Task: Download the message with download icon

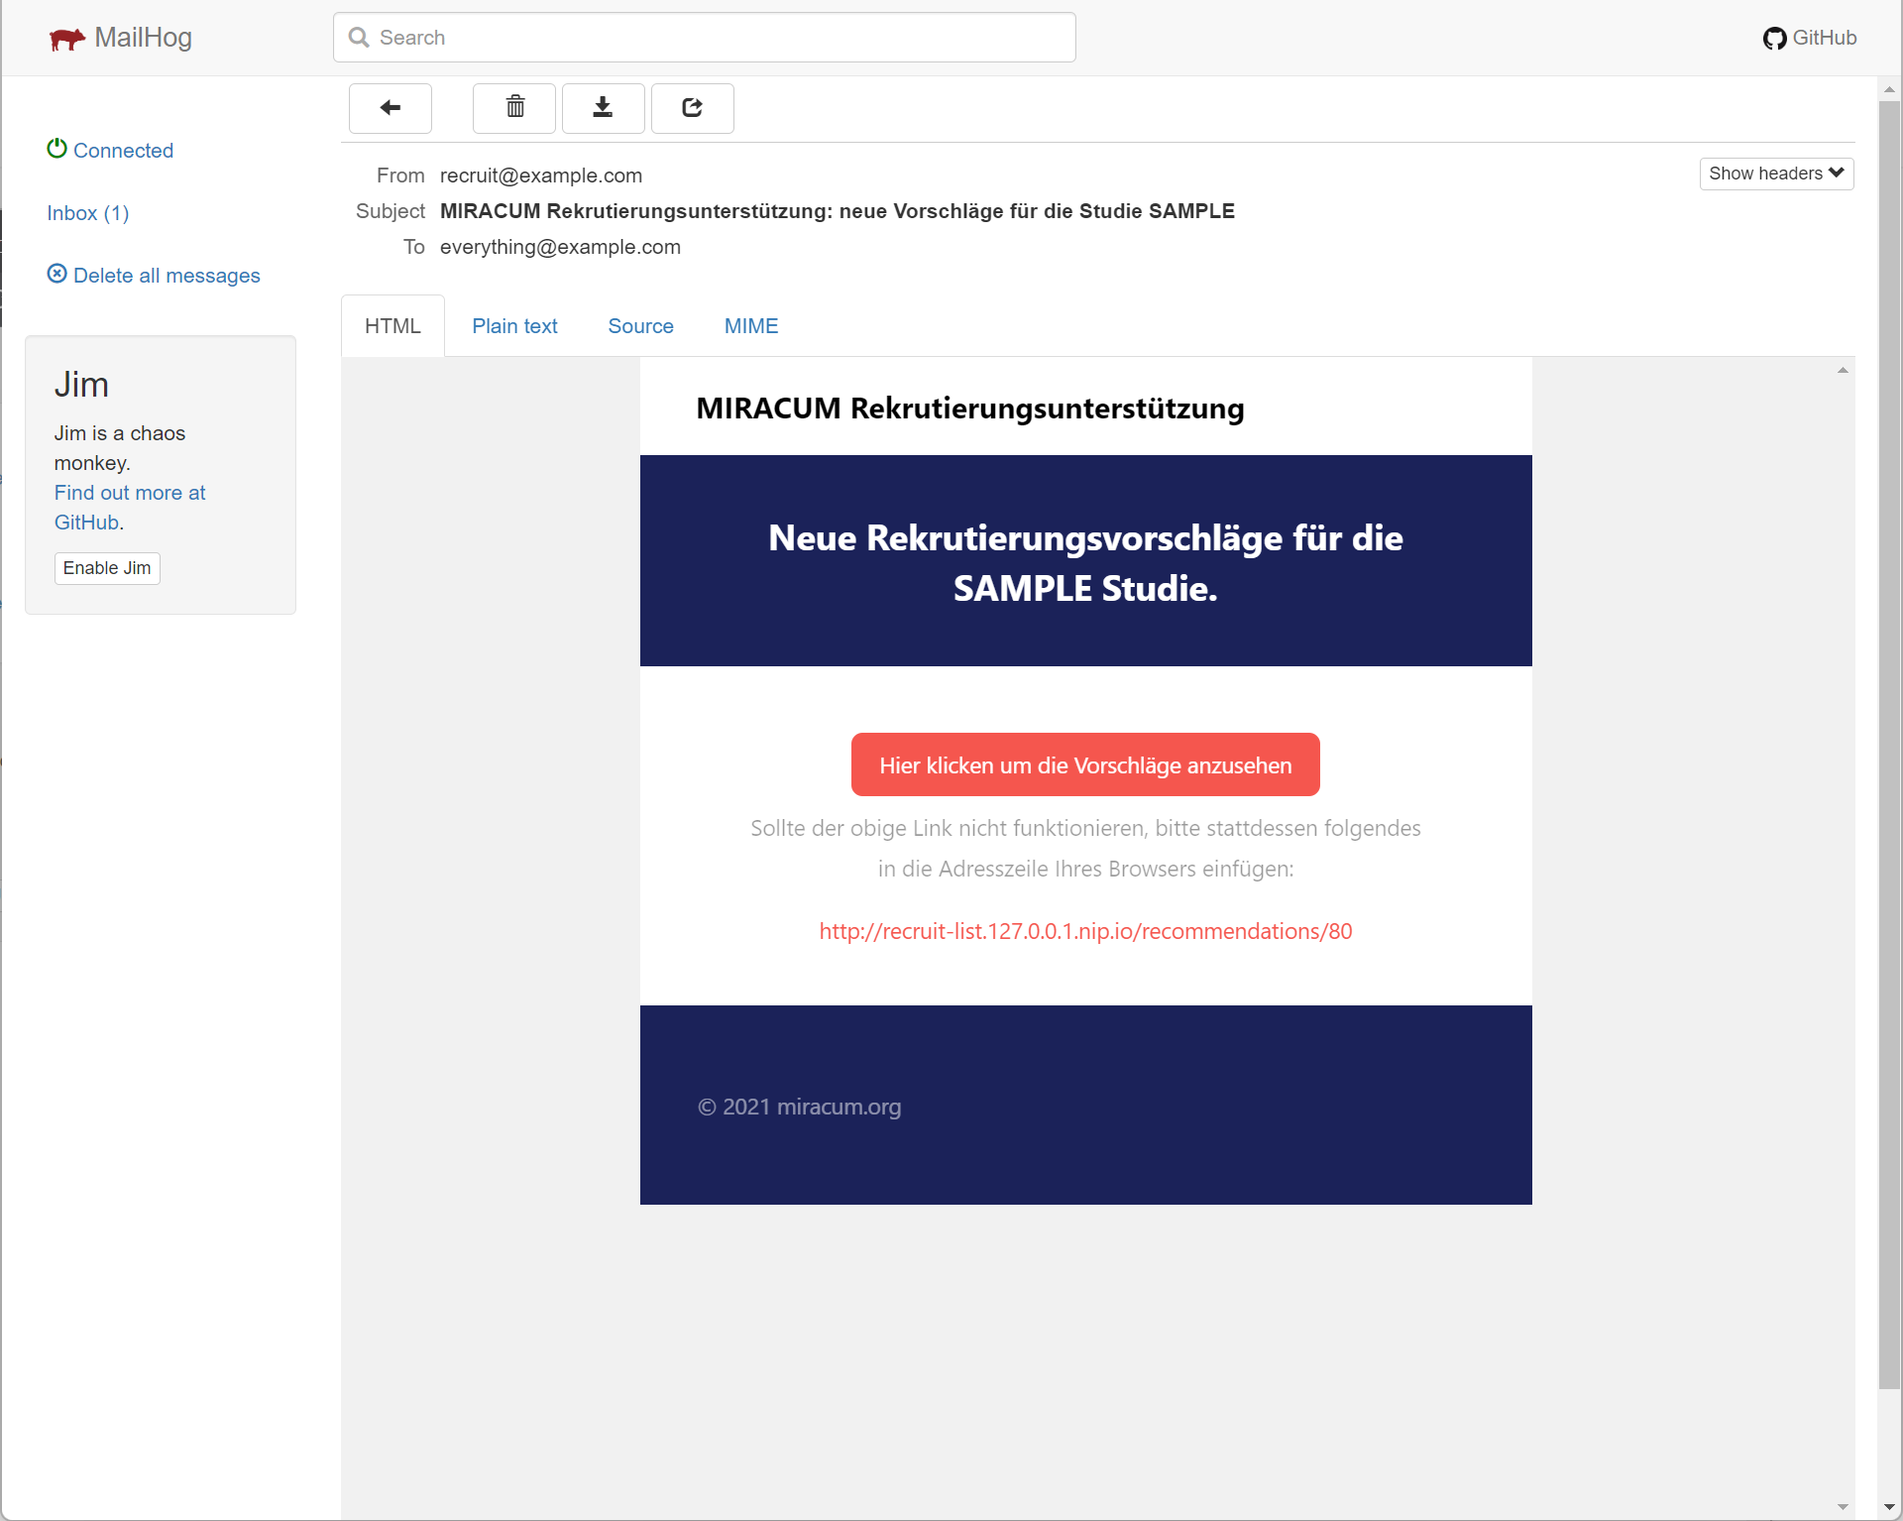Action: [x=603, y=108]
